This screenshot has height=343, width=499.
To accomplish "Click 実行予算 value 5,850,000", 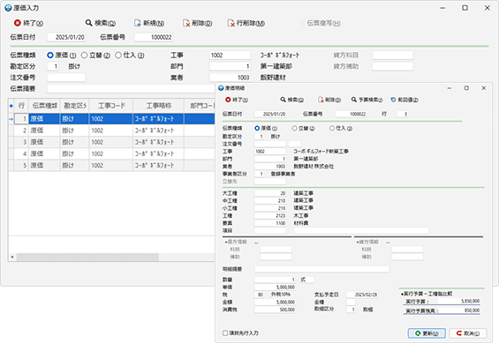I will coord(471,301).
